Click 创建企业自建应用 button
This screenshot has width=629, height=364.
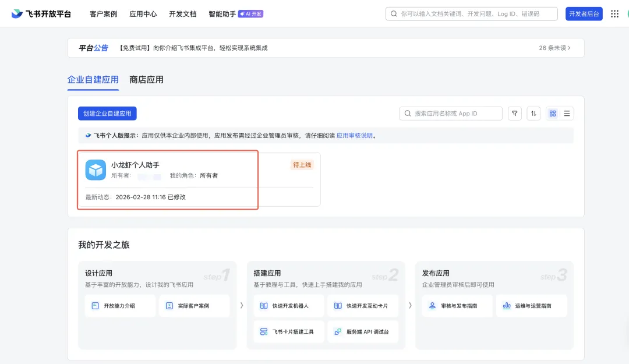(107, 113)
